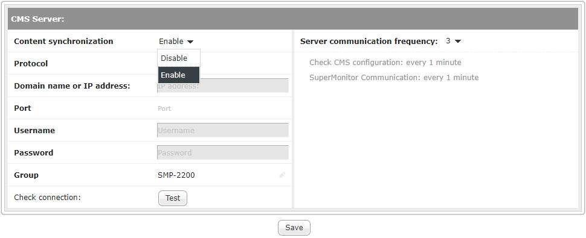Screen dimensions: 586x238
Task: Select the highlighted Enable option in list
Action: coord(179,75)
